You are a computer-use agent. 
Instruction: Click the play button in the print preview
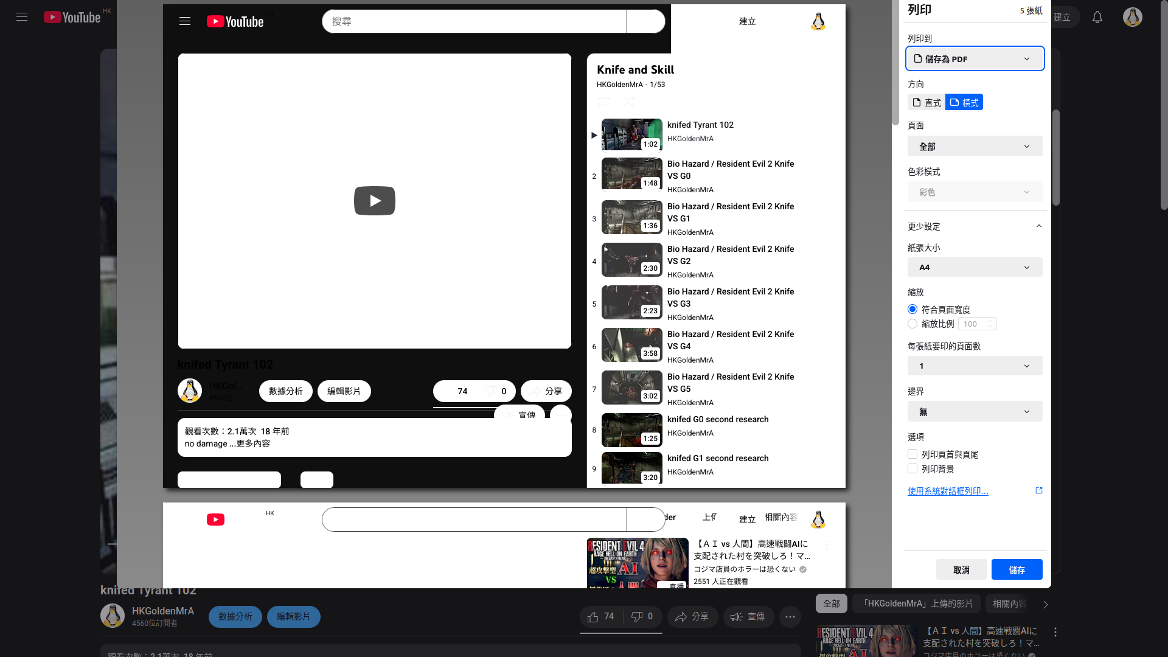(375, 201)
